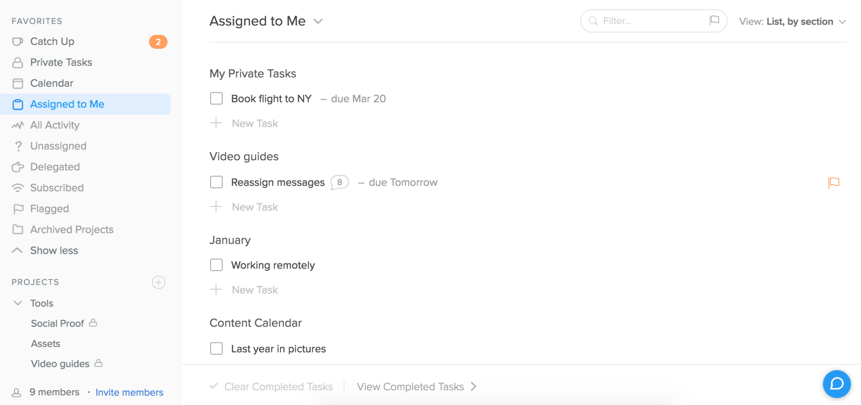Open the 8 comments bubble on Reassign messages

pyautogui.click(x=339, y=183)
